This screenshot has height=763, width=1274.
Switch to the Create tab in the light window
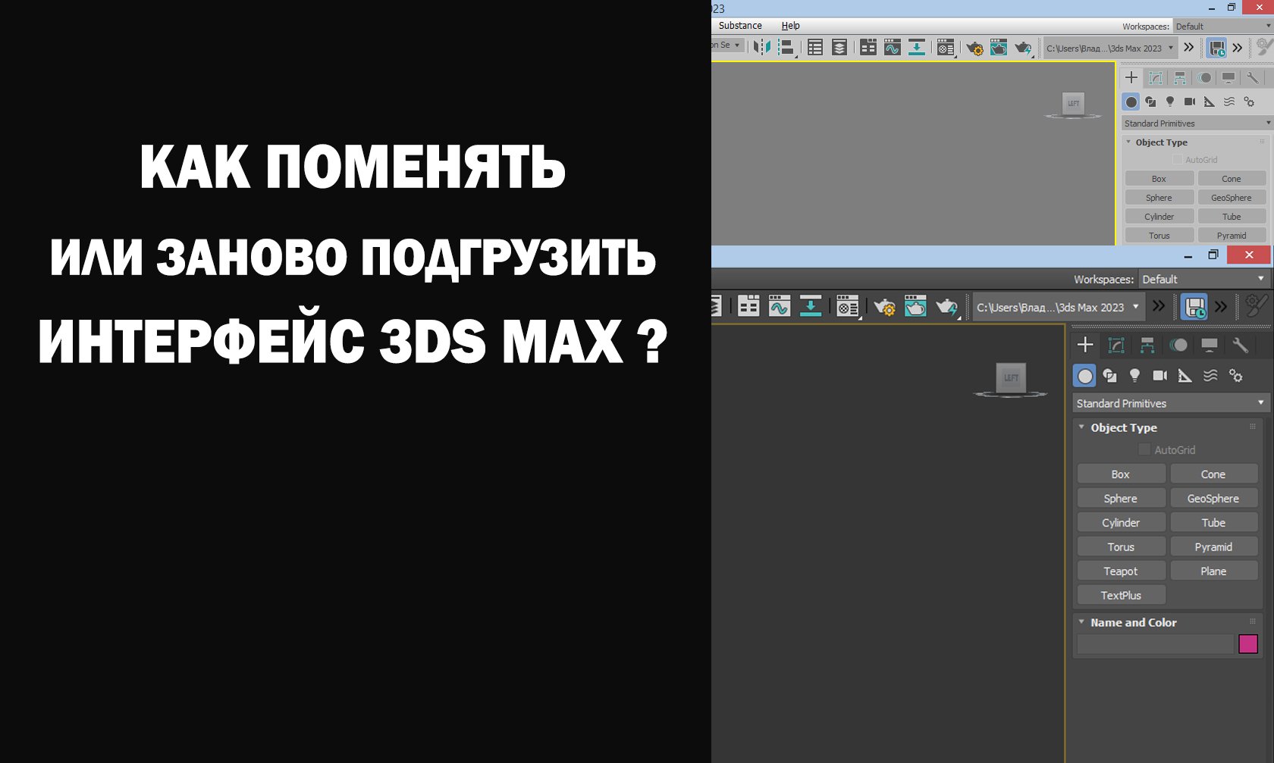point(1131,77)
